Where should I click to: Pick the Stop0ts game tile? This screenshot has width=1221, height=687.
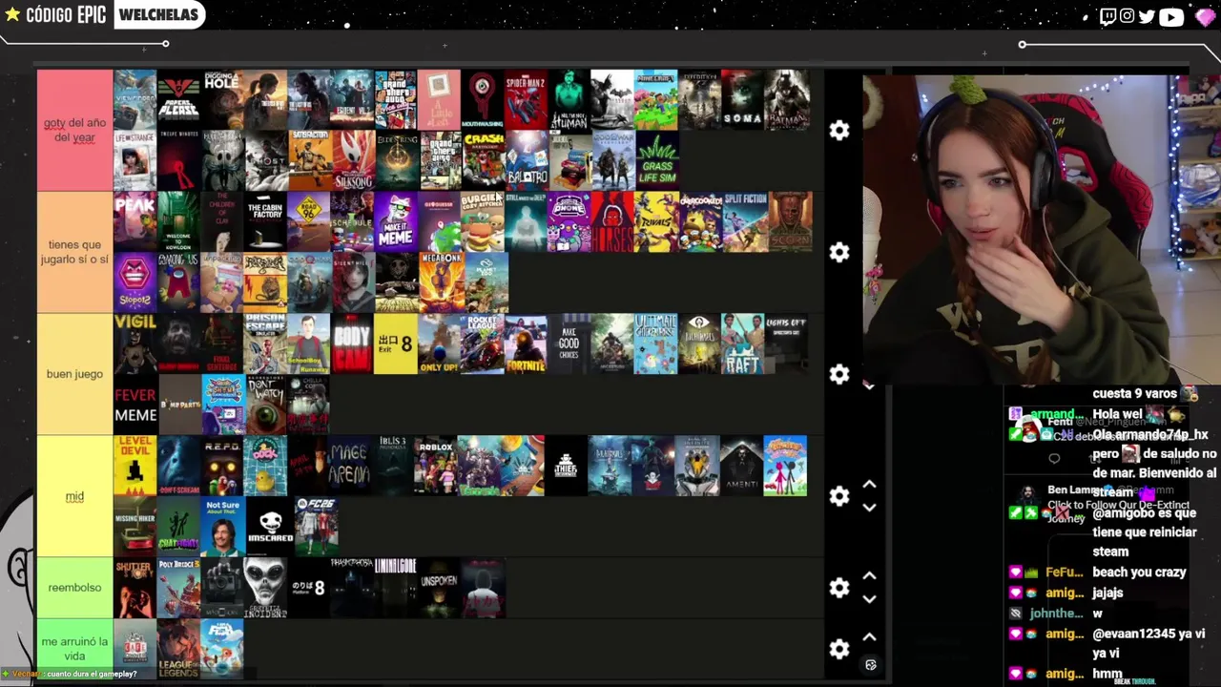click(135, 282)
